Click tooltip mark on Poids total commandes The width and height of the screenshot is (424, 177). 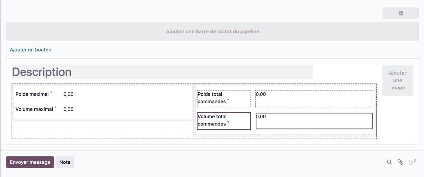click(228, 100)
